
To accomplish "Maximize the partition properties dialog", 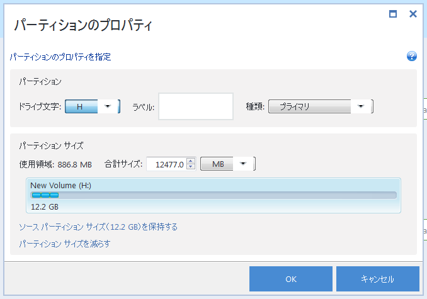I will click(393, 14).
